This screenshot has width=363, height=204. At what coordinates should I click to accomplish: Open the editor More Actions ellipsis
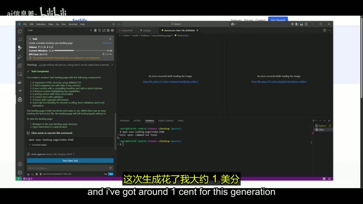pyautogui.click(x=329, y=30)
